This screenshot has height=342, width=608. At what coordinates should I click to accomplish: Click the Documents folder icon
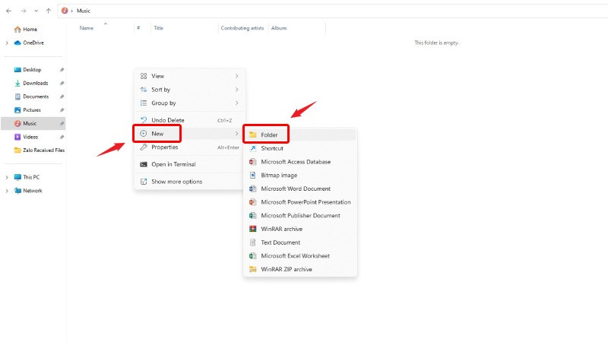17,97
